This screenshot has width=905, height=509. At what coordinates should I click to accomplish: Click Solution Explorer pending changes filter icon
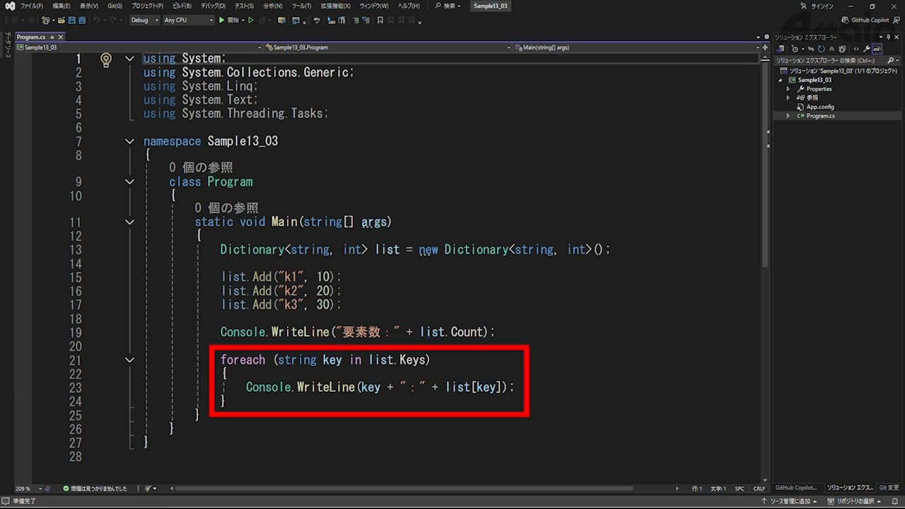795,49
